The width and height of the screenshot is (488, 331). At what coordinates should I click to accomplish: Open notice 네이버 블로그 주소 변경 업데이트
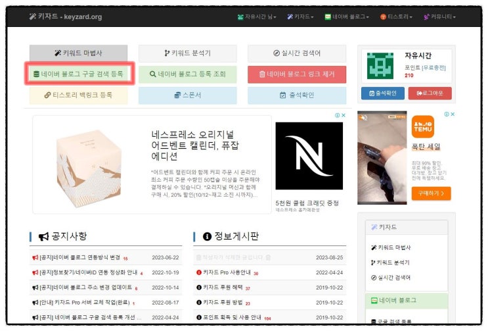85,288
